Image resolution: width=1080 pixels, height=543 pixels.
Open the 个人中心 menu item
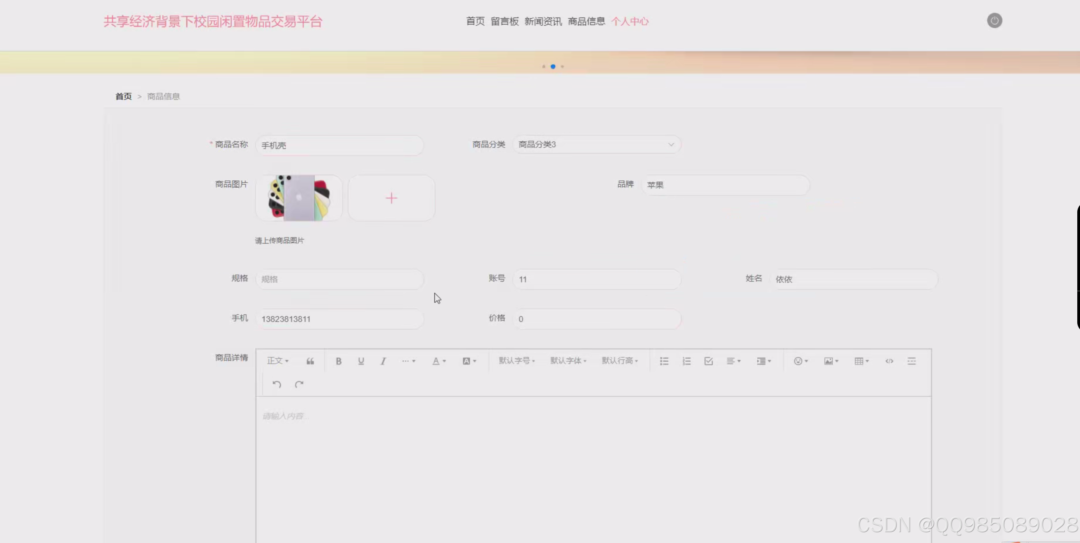click(630, 21)
